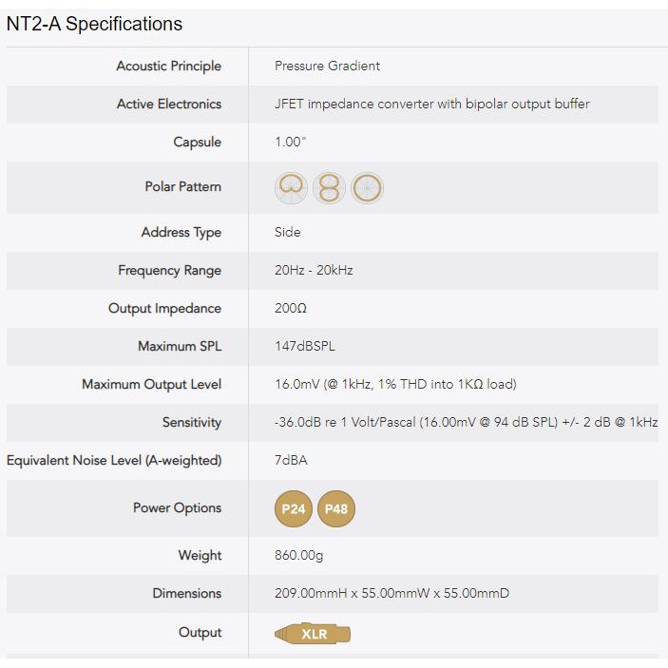Click the cardioid polar pattern icon
Viewport: 668px width, 668px height.
click(x=292, y=188)
